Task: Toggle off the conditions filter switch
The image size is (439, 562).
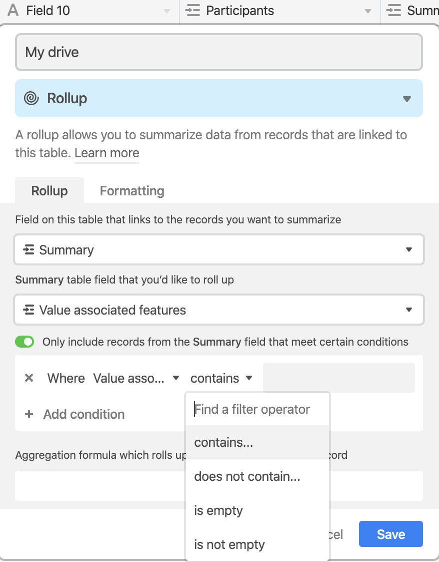Action: coord(24,342)
